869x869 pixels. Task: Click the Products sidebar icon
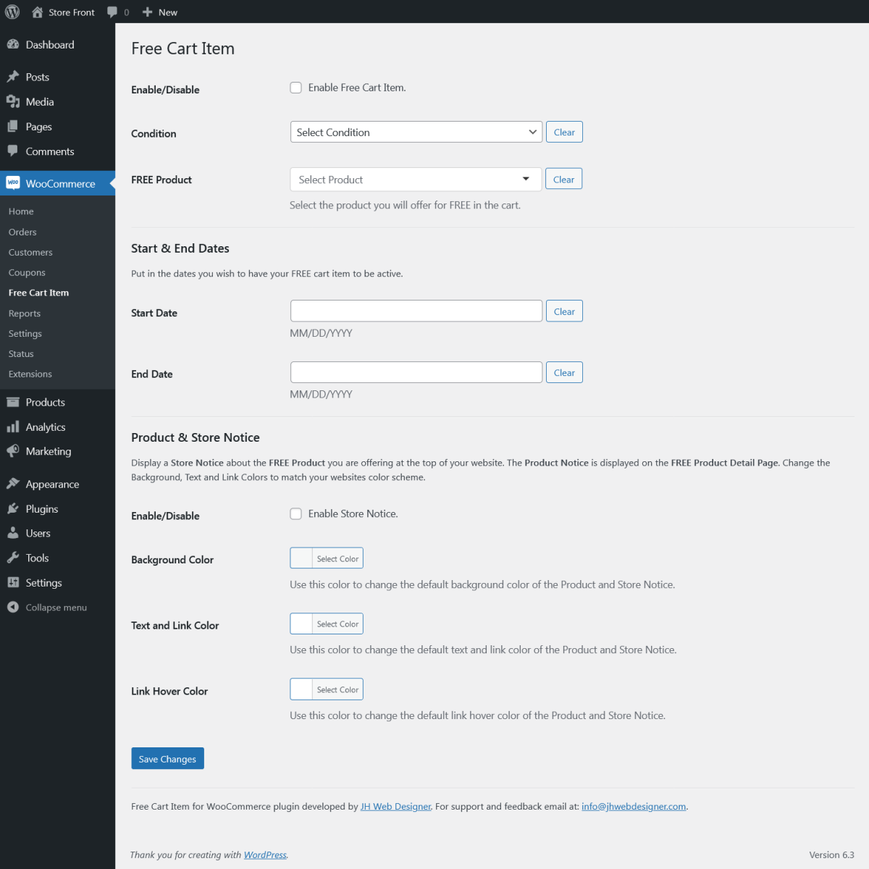tap(13, 402)
